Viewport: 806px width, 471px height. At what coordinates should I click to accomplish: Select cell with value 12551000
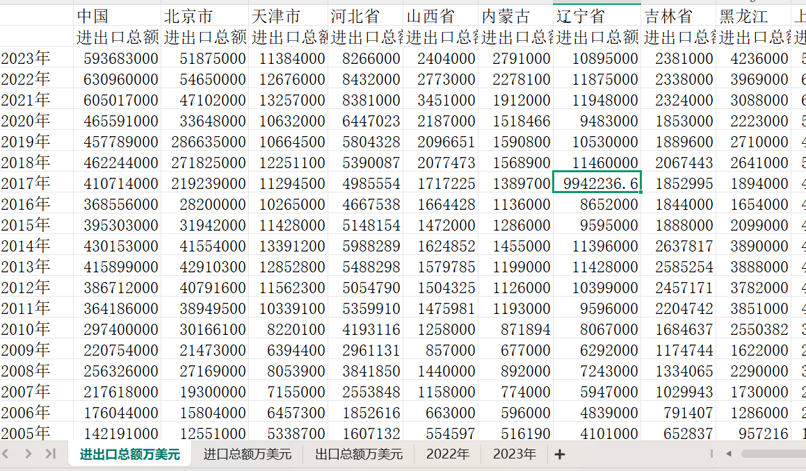tap(205, 433)
